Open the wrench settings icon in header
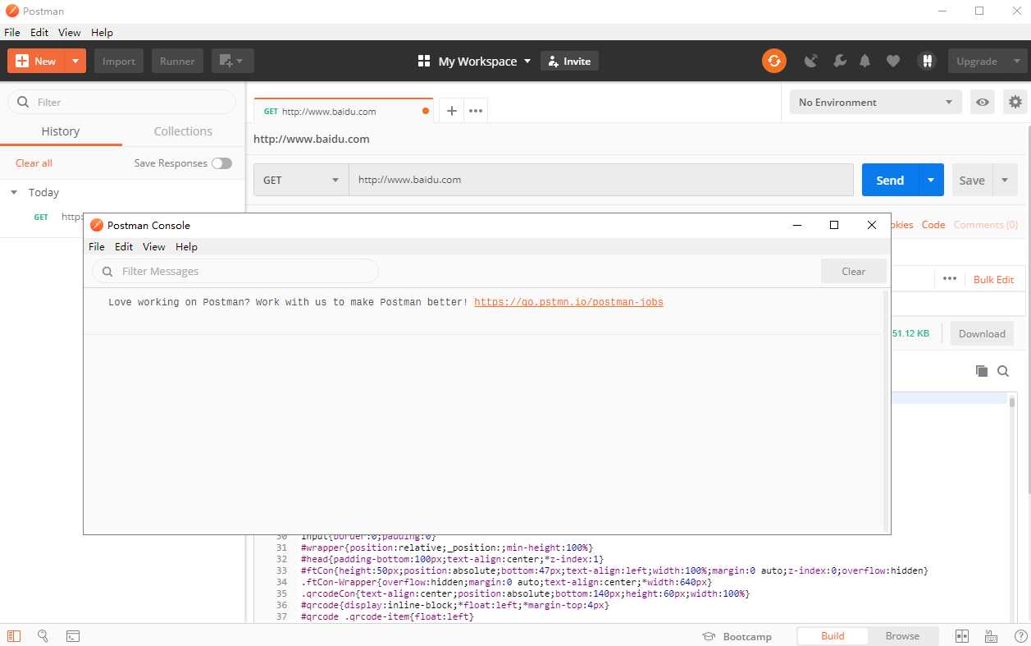The height and width of the screenshot is (646, 1031). click(839, 61)
